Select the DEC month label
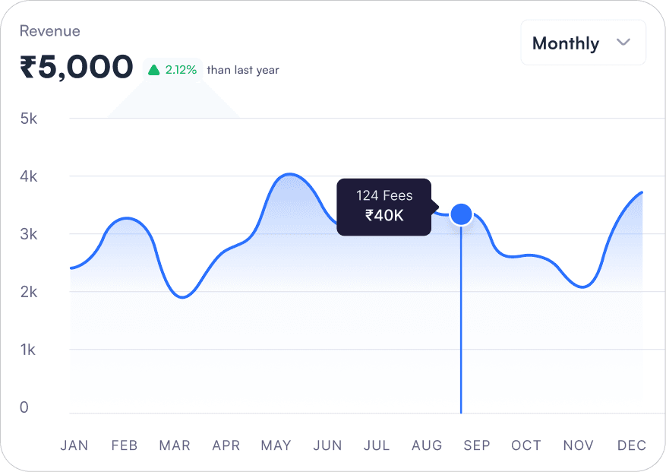 [x=632, y=445]
